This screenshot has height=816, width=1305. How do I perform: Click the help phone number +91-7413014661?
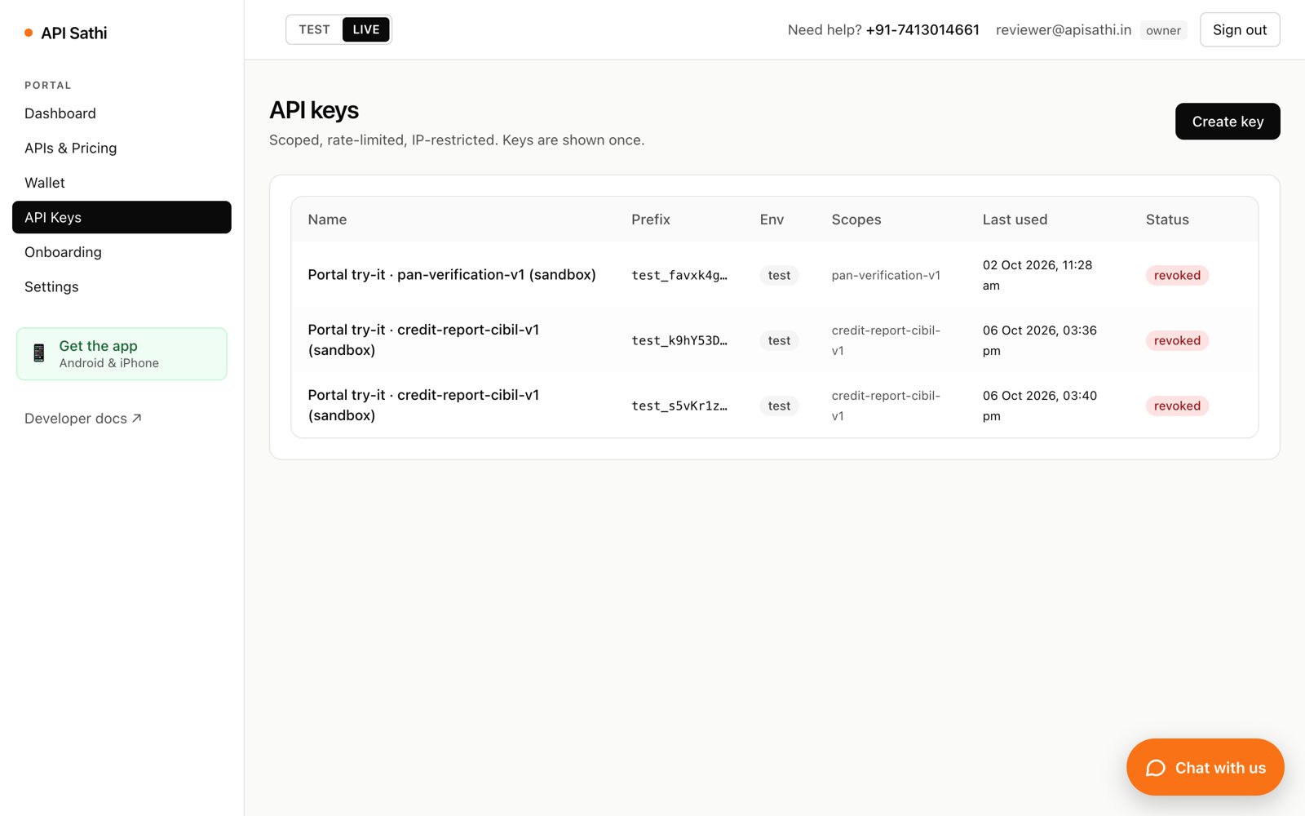[x=922, y=29]
